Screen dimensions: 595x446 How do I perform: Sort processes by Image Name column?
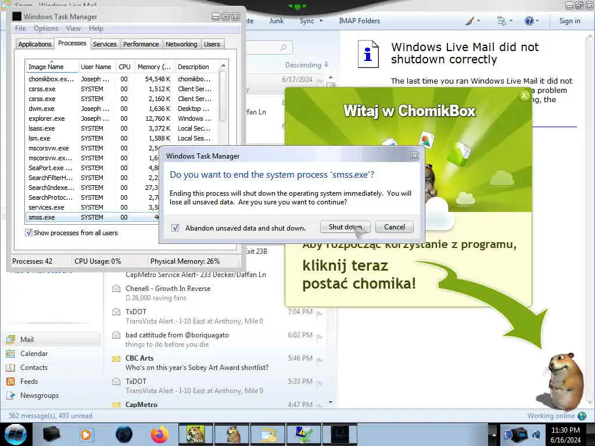coord(52,67)
